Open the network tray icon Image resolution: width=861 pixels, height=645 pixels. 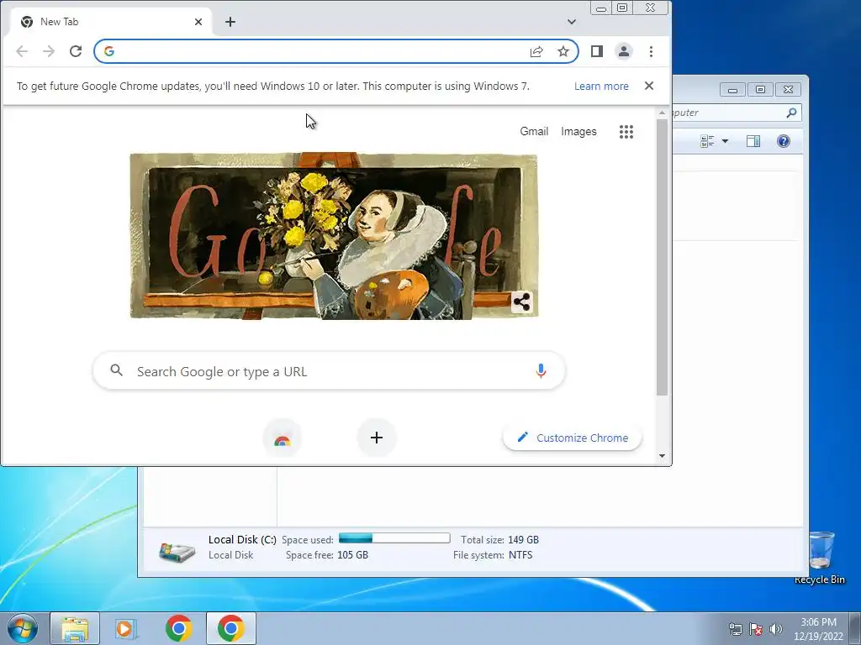735,630
